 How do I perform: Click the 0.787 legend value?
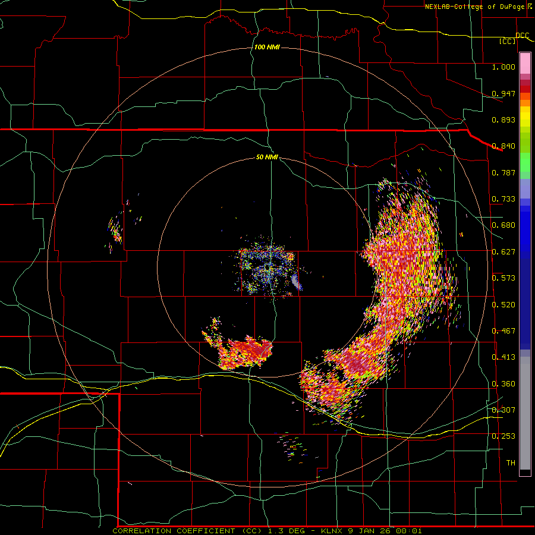[x=503, y=172]
